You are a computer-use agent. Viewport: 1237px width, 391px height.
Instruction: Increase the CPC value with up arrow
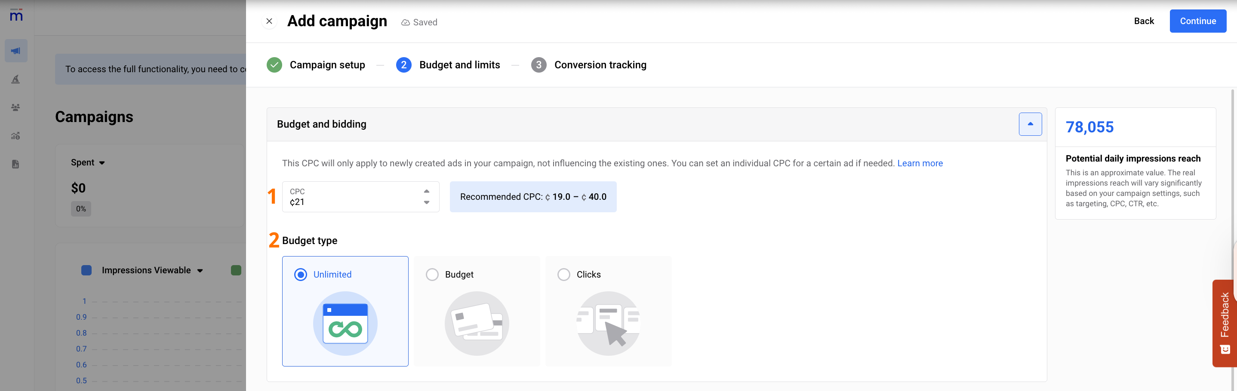pyautogui.click(x=426, y=191)
